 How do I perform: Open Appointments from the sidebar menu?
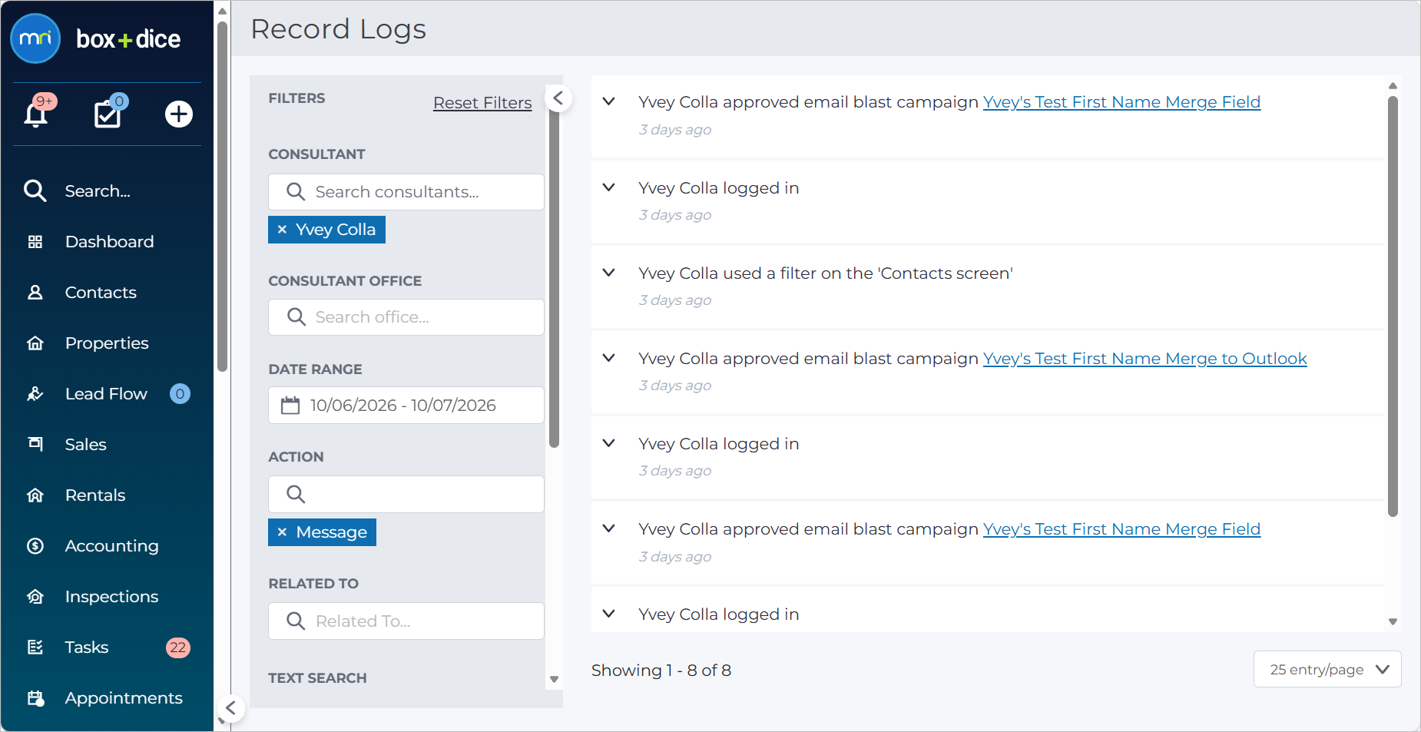click(124, 698)
